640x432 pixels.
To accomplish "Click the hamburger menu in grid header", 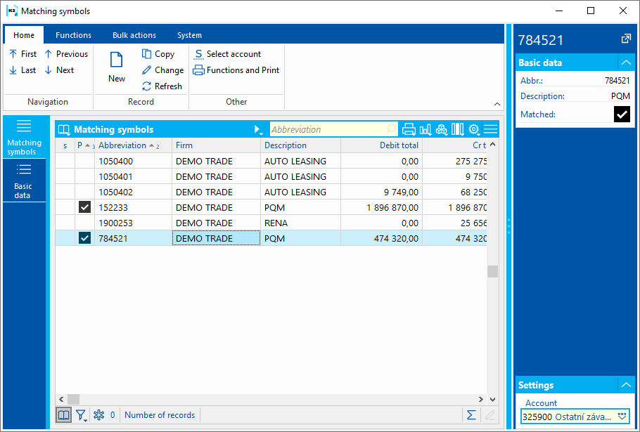I will click(x=490, y=129).
